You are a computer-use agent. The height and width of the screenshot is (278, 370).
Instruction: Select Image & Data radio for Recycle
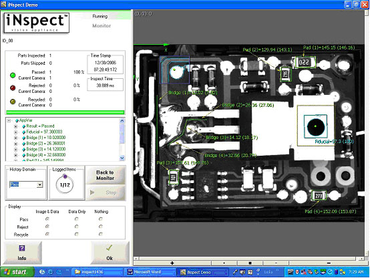[47, 234]
